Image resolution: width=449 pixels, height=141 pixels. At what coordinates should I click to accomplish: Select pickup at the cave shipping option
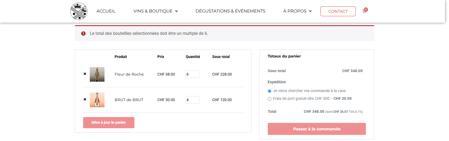[269, 91]
